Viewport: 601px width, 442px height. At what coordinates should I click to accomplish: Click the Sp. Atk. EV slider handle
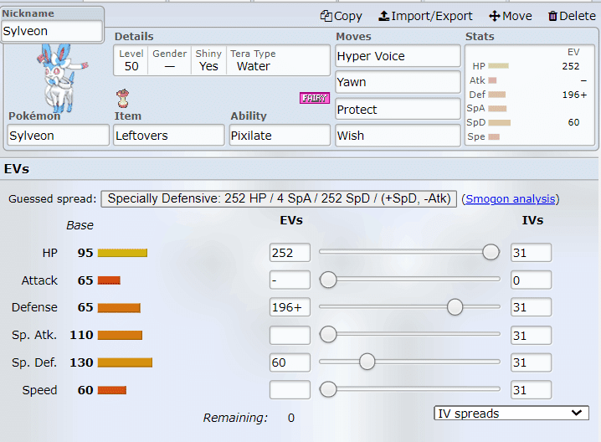tap(328, 334)
